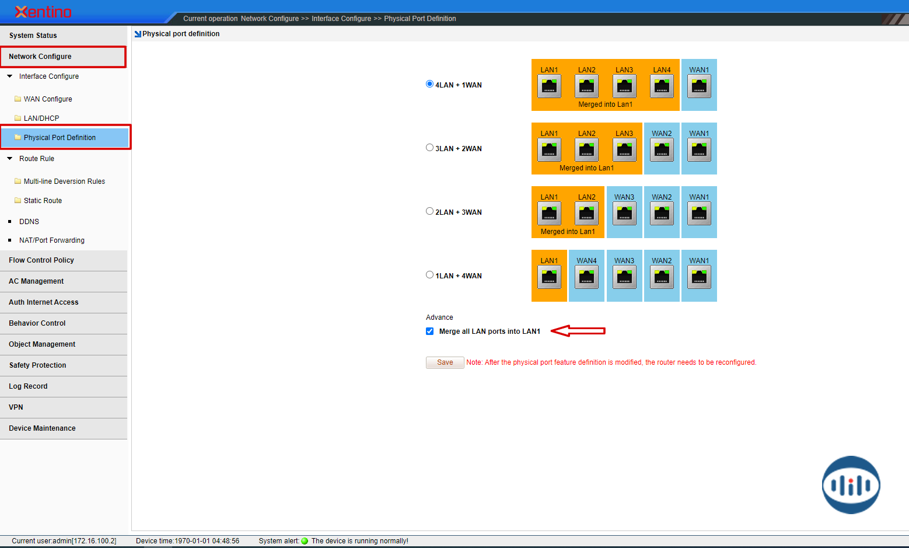Collapse the Route Rule tree section
The image size is (909, 548).
[10, 159]
